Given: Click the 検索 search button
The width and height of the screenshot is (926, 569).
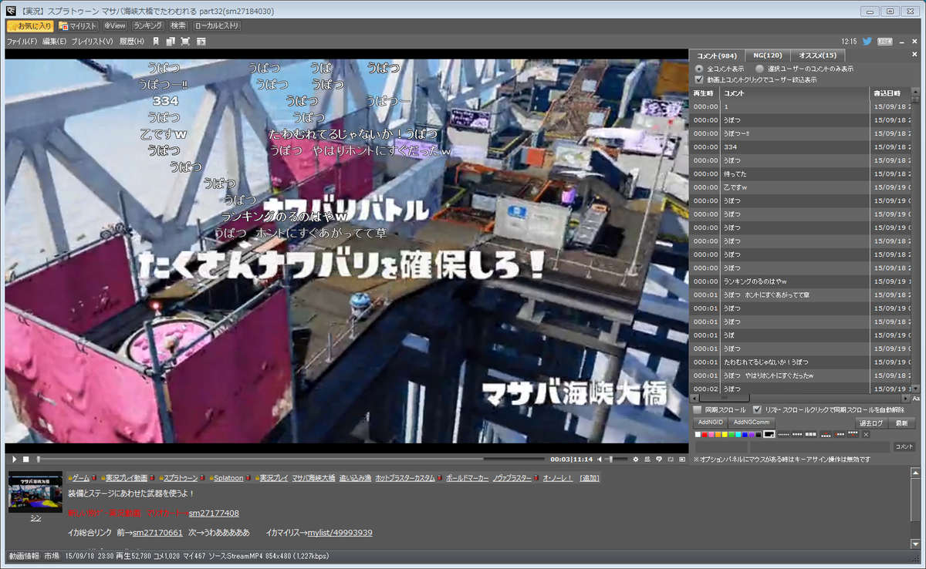Looking at the screenshot, I should point(178,25).
